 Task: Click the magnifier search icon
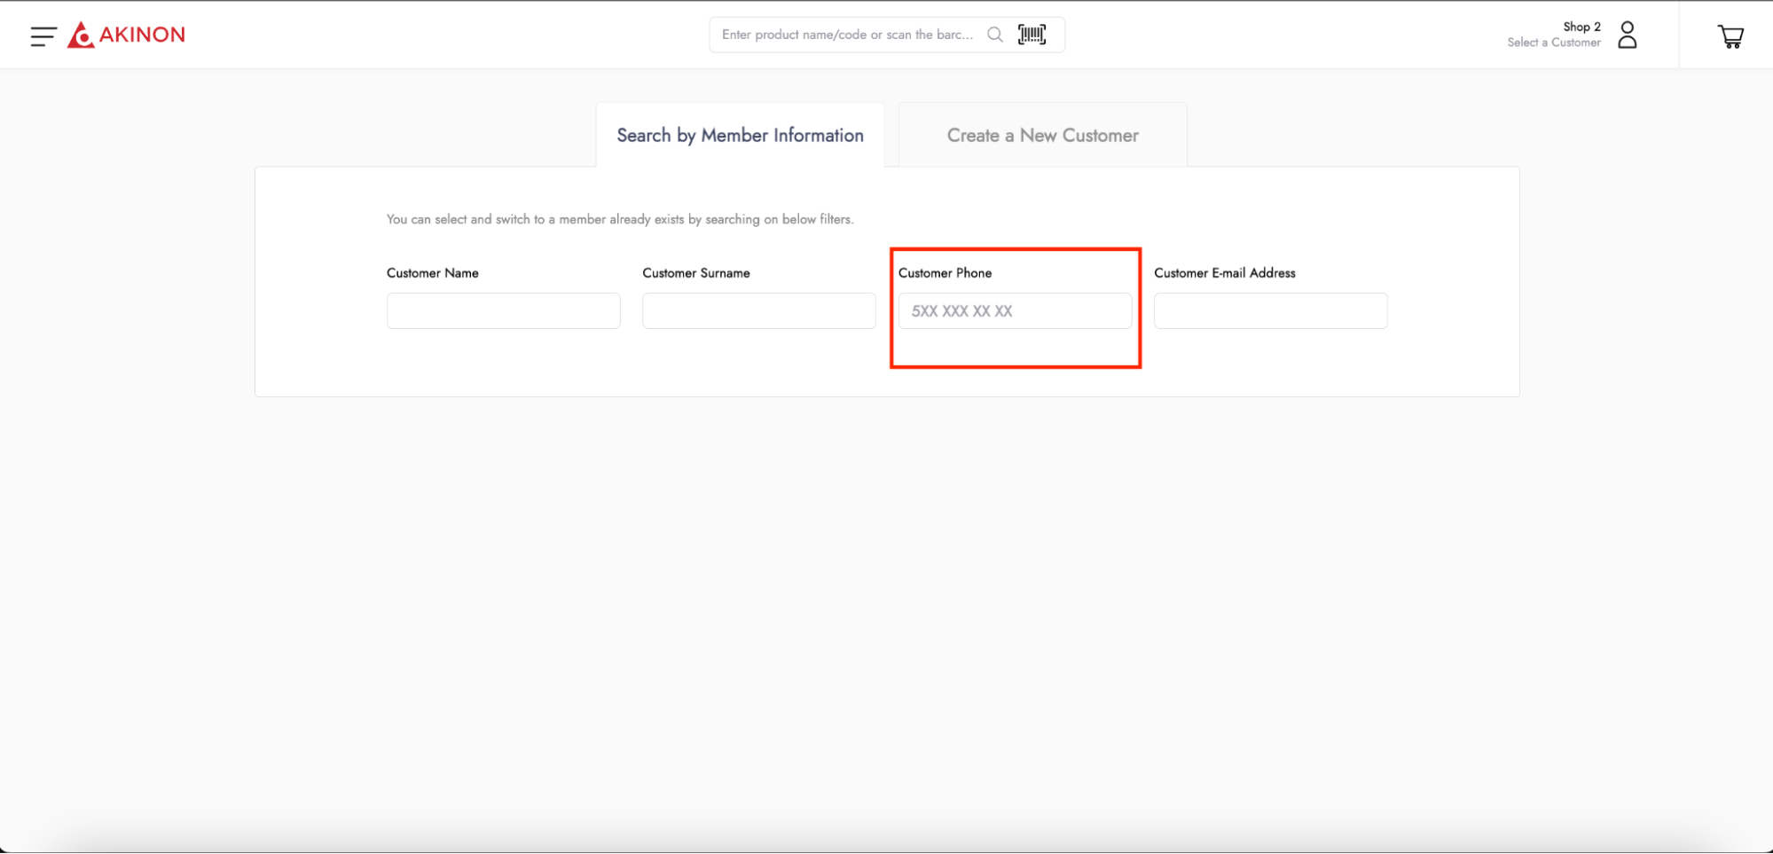click(994, 35)
